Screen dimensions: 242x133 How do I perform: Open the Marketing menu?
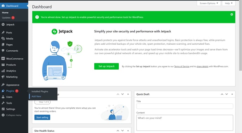(14, 77)
